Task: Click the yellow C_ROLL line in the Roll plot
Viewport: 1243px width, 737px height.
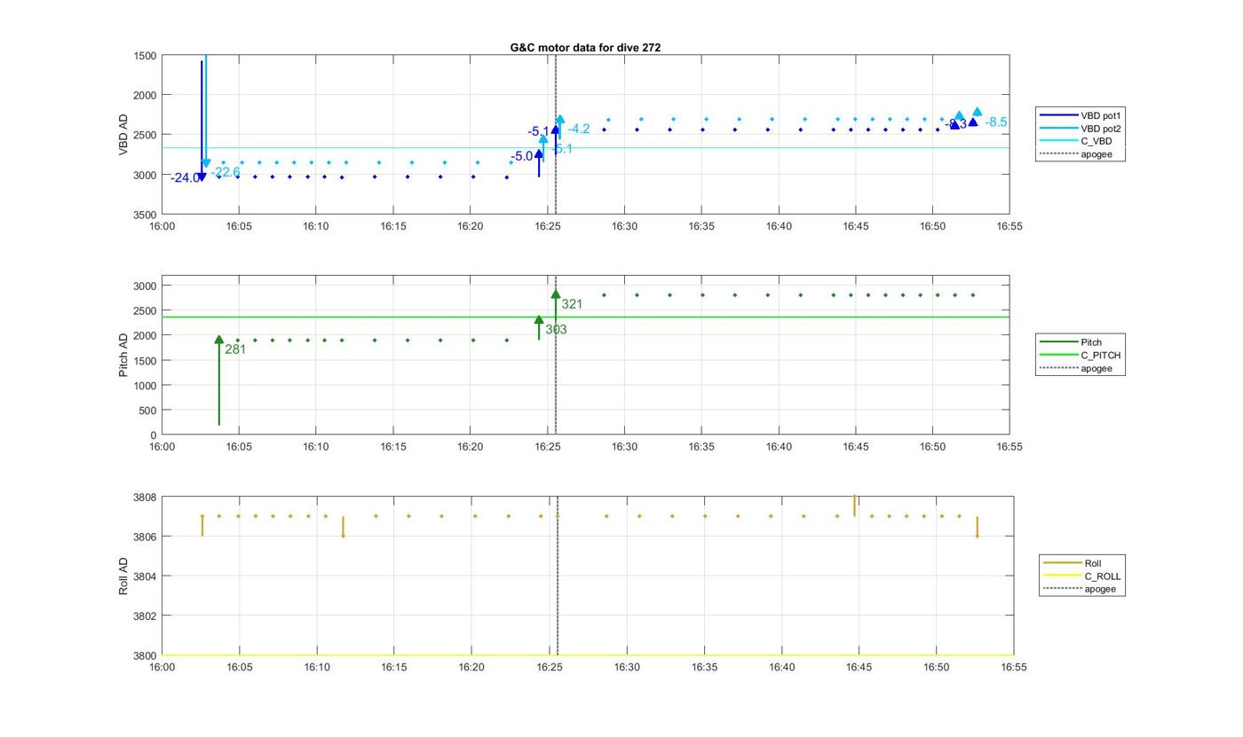Action: [x=587, y=655]
